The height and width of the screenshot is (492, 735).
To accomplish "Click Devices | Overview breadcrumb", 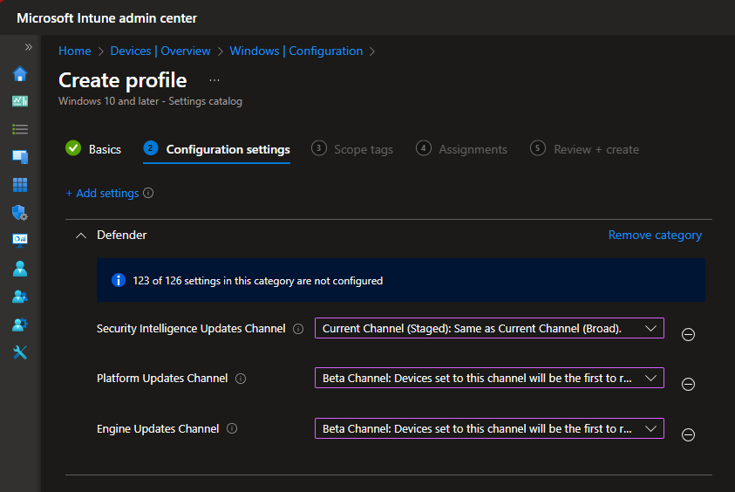I will [x=160, y=51].
